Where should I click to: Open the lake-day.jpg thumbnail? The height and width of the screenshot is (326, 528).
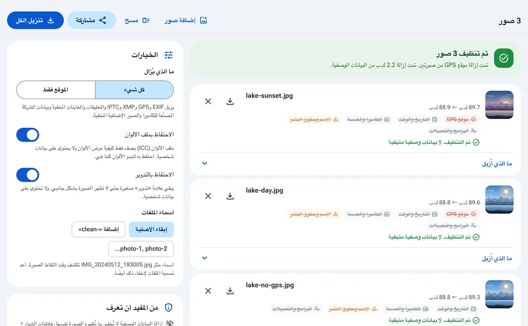[499, 199]
